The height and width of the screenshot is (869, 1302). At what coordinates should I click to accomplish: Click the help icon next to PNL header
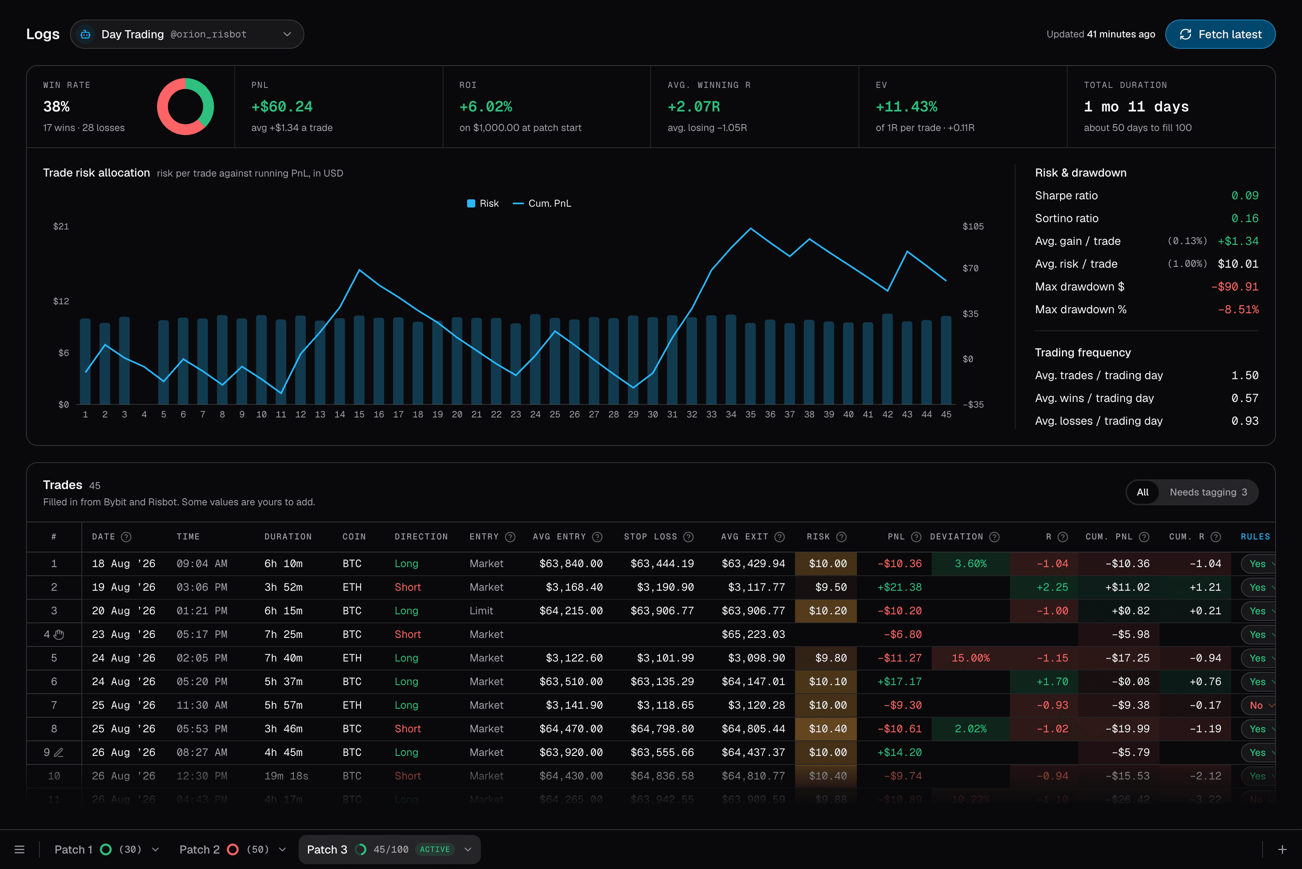tap(916, 537)
